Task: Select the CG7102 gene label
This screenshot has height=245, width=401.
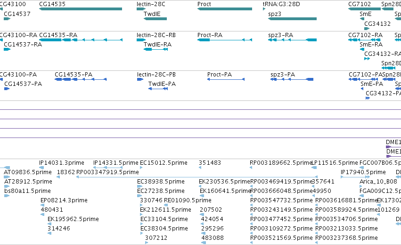Action: (360, 4)
